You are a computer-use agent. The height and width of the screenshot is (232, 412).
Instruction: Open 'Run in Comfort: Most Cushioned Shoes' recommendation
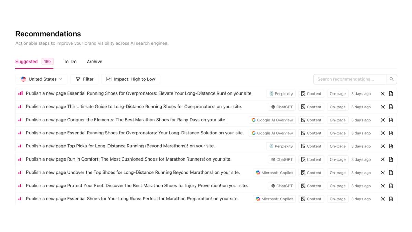click(x=129, y=159)
